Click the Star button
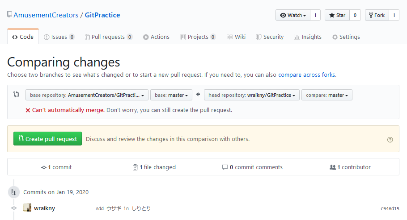407x220 pixels. tap(337, 15)
